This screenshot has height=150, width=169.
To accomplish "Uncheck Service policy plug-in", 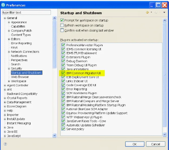I will pos(63,129).
